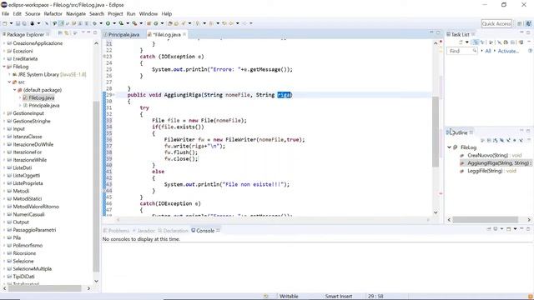
Task: Collapse the src folder node
Action: coord(9,82)
